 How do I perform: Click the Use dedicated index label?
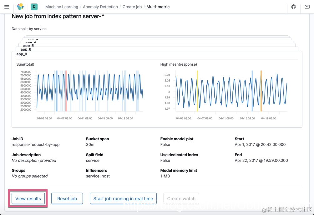point(179,155)
